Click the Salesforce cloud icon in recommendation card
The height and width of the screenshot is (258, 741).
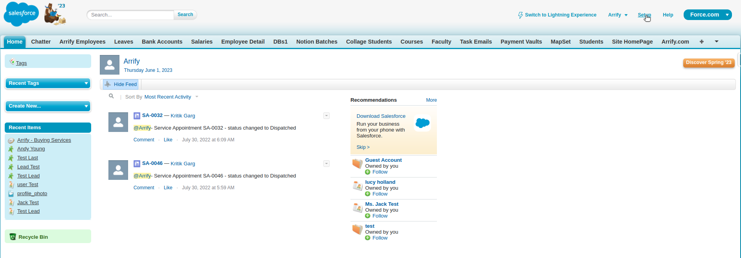pos(422,123)
